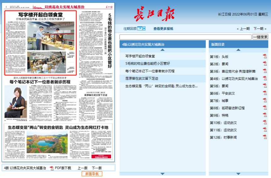Open 第2版：要闻 page
Image resolution: width=271 pixels, height=178 pixels.
tap(219, 64)
